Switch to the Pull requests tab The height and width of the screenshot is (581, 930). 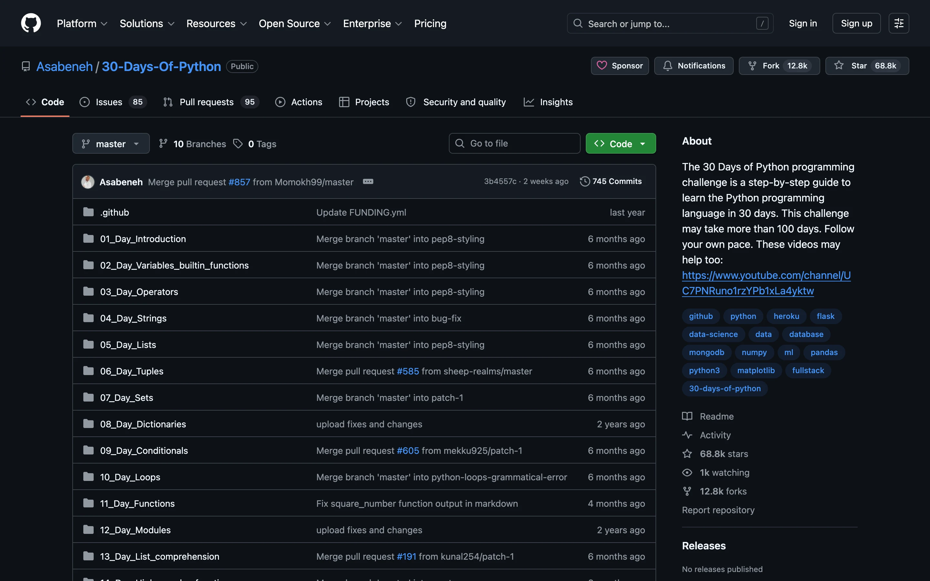point(211,102)
